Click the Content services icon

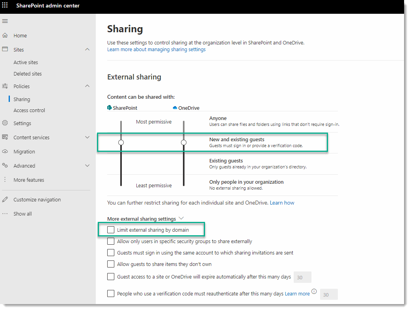5,137
